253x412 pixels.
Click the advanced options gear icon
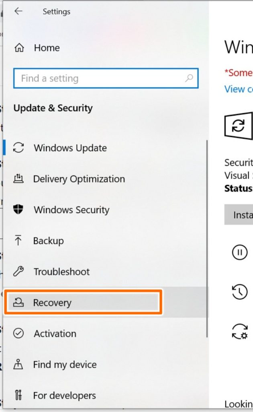240,331
